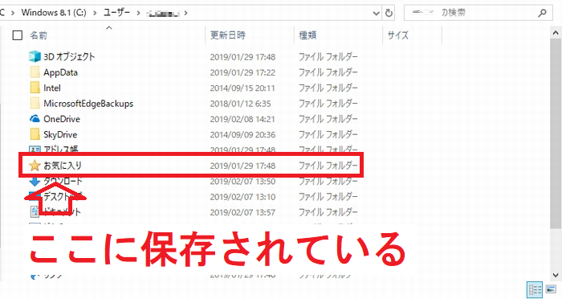The height and width of the screenshot is (299, 562).
Task: Switch to details view icon
Action: (x=535, y=289)
